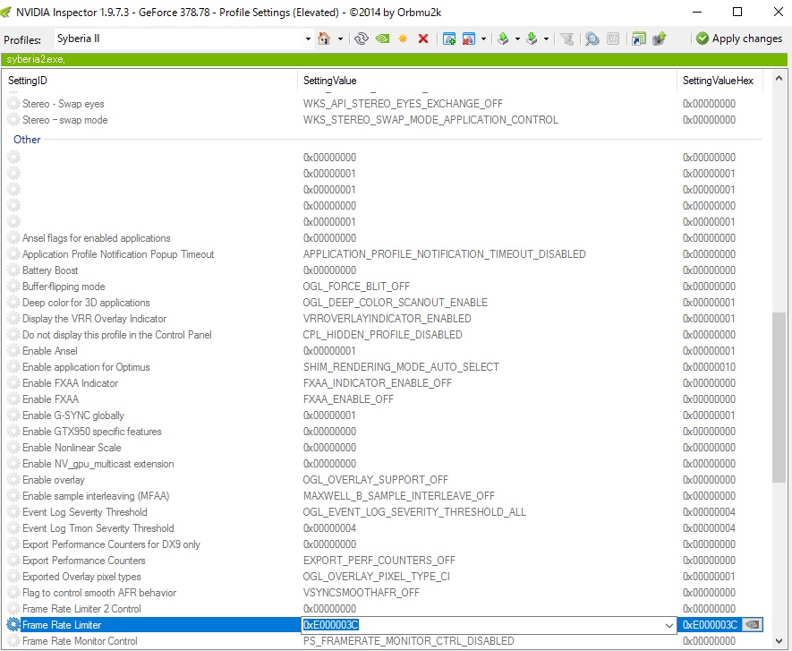
Task: Select Enable NV_gpu_multicast extension
Action: 98,465
